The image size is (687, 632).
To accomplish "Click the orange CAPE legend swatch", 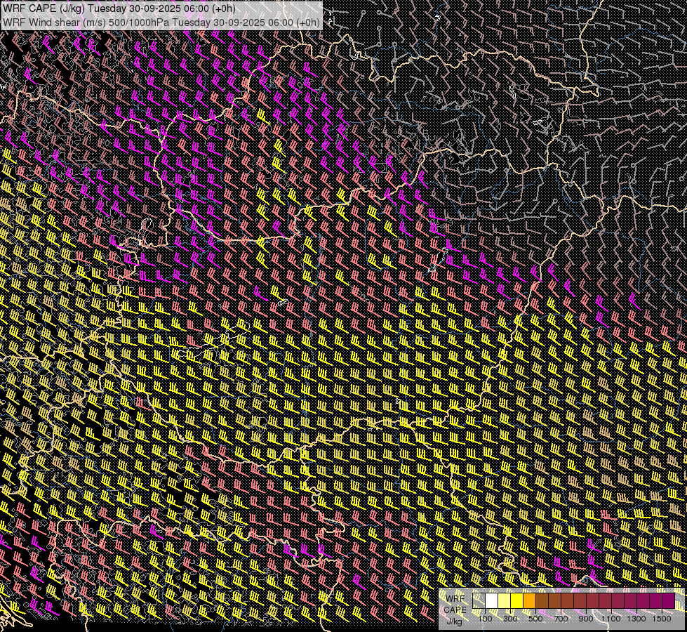I will pyautogui.click(x=530, y=601).
